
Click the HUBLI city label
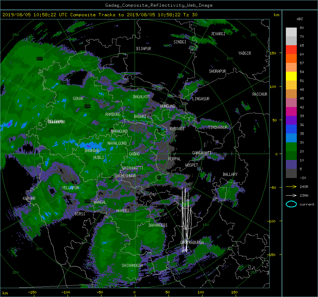click(x=99, y=158)
